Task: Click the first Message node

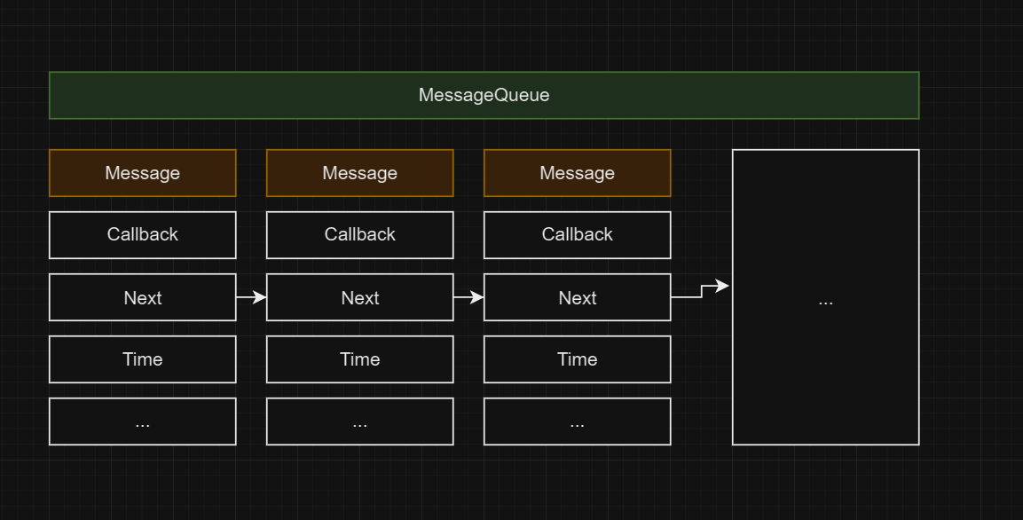Action: (142, 173)
